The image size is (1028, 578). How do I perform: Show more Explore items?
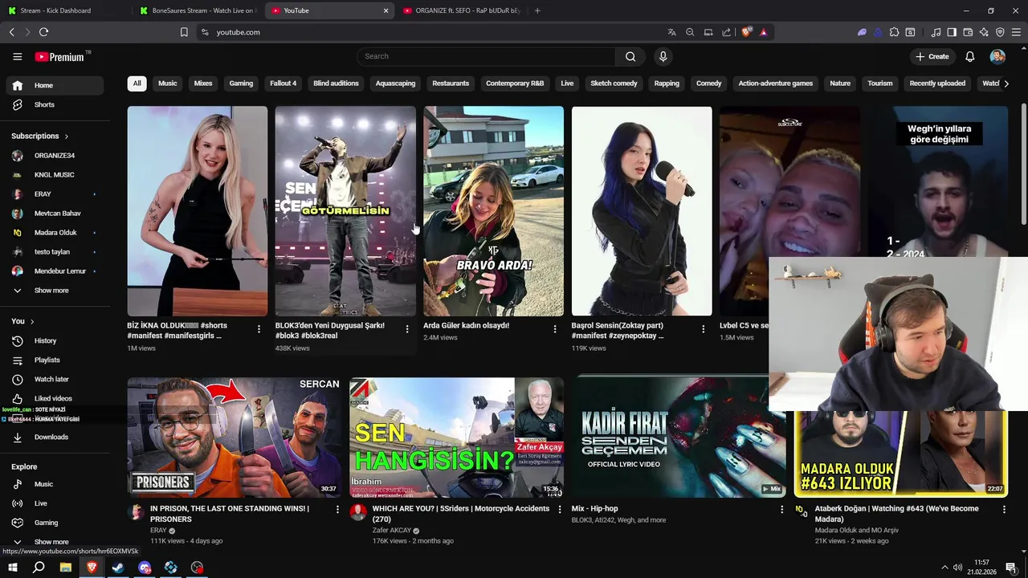pyautogui.click(x=55, y=542)
